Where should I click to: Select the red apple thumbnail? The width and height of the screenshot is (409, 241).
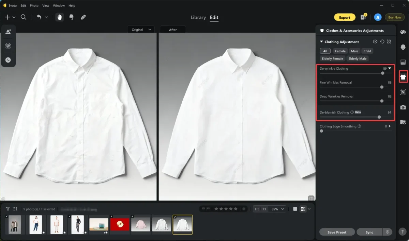[x=120, y=224]
